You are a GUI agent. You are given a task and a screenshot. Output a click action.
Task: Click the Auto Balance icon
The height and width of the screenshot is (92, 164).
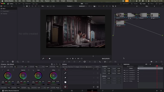[2, 67]
